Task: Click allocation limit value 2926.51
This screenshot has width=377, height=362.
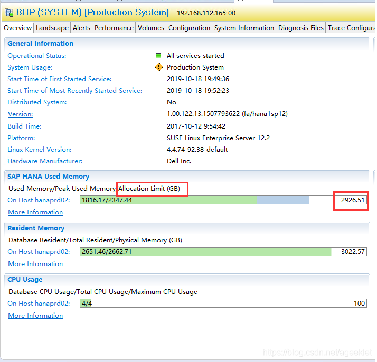Action: point(353,200)
